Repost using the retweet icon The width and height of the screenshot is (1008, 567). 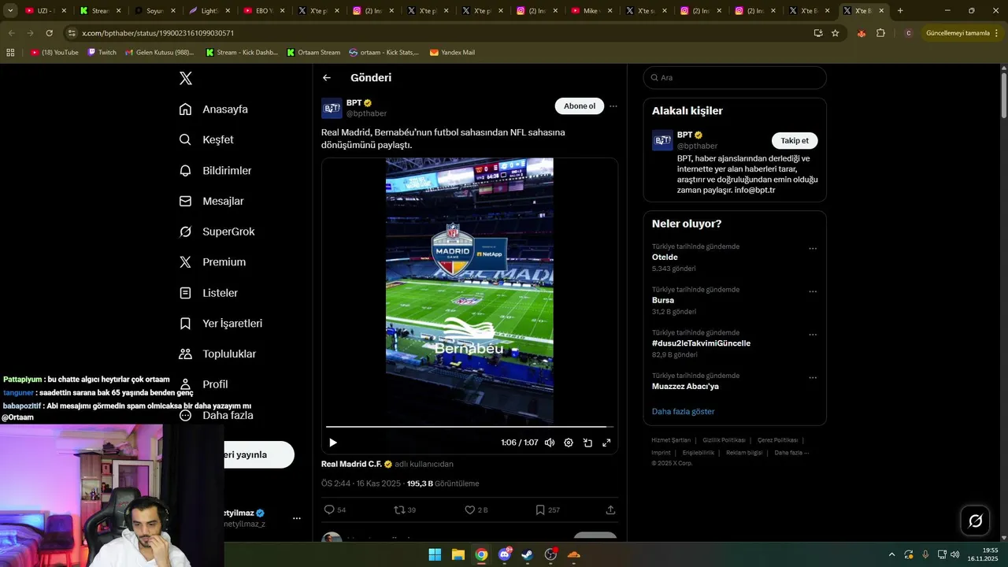(399, 510)
